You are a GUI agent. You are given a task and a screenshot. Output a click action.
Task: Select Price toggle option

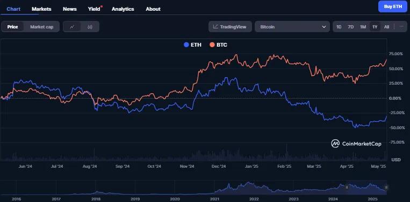tap(12, 27)
